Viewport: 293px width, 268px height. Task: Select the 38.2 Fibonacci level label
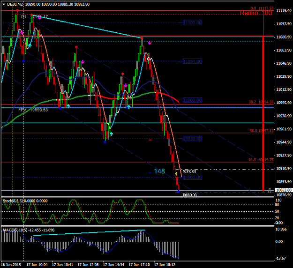coord(261,102)
